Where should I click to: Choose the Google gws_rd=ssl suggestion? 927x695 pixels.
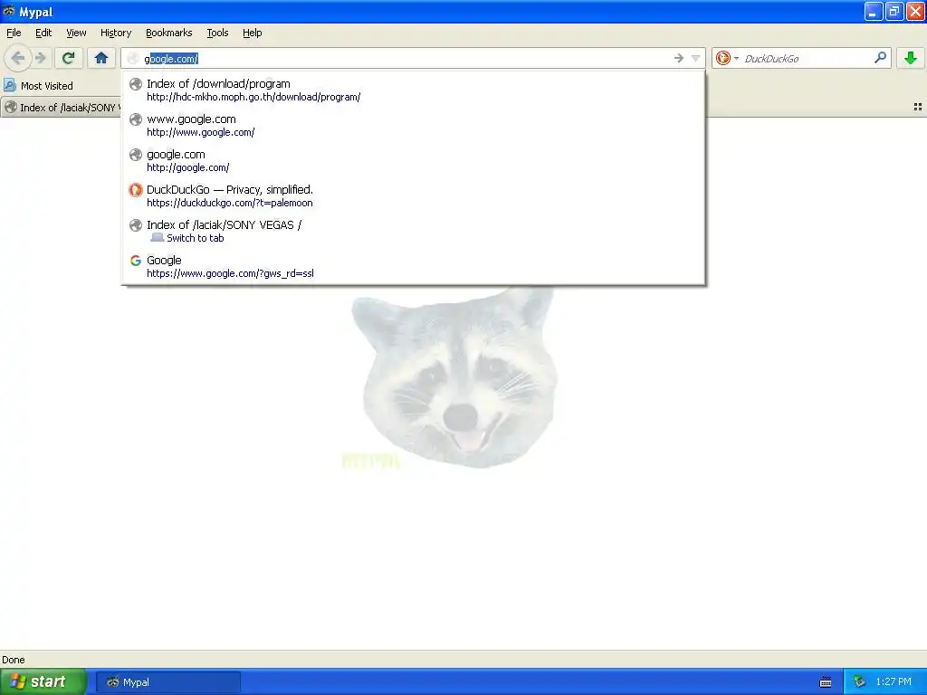tap(413, 267)
